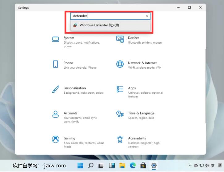Image resolution: width=224 pixels, height=172 pixels.
Task: Open the network tray icon
Action: (x=201, y=166)
